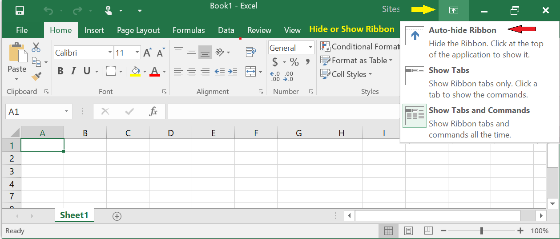560x239 pixels.
Task: Apply Accounting dollar format
Action: coord(275,62)
